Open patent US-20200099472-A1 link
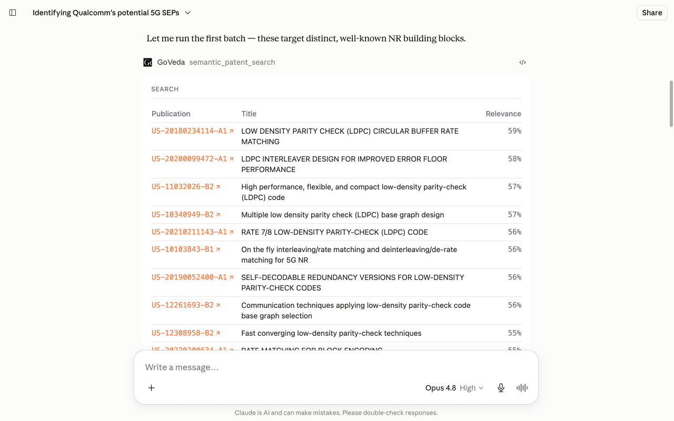Screen dimensions: 674x421 click(189, 159)
